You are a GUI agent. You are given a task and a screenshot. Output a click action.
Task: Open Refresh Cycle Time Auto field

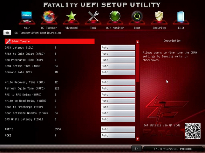(118, 89)
